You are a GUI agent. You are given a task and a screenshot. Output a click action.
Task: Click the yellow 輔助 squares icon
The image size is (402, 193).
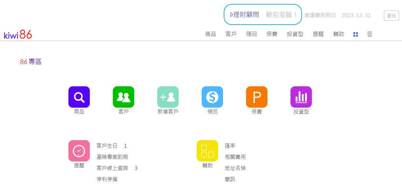[207, 151]
